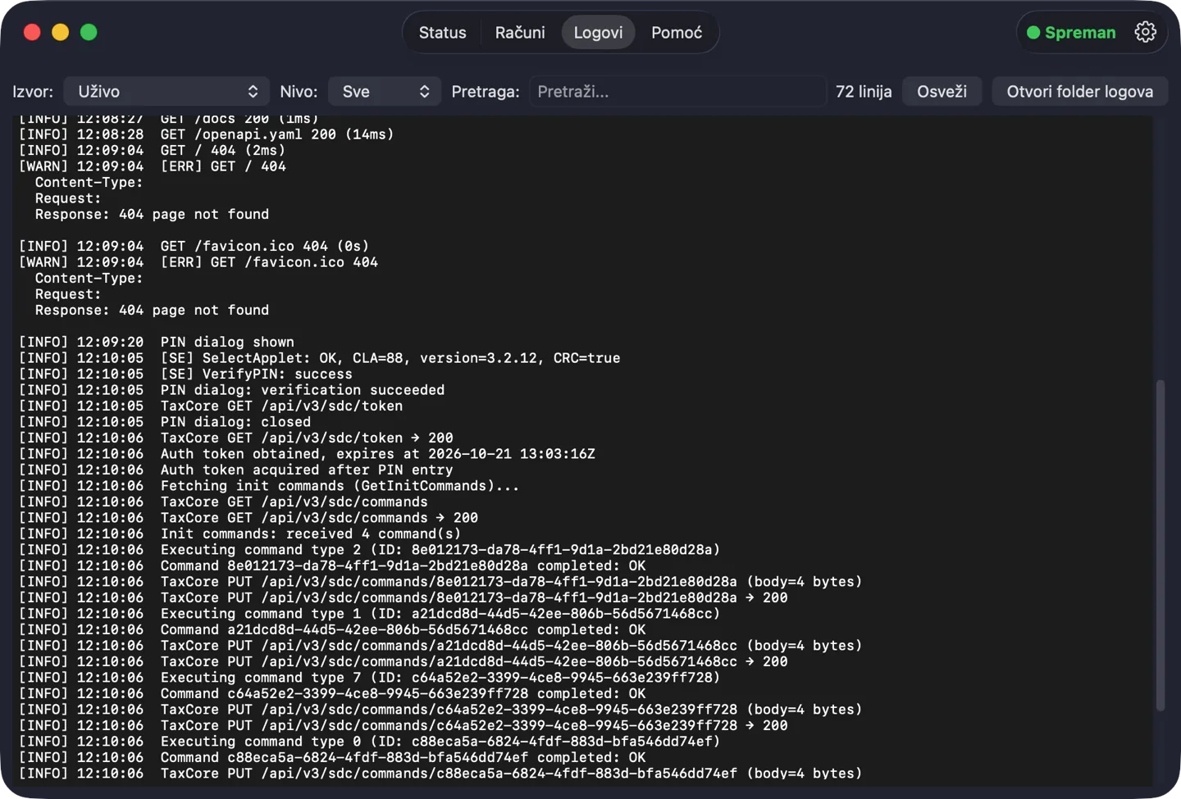Image resolution: width=1181 pixels, height=799 pixels.
Task: Click log line 'Executing command type 0'
Action: click(369, 742)
